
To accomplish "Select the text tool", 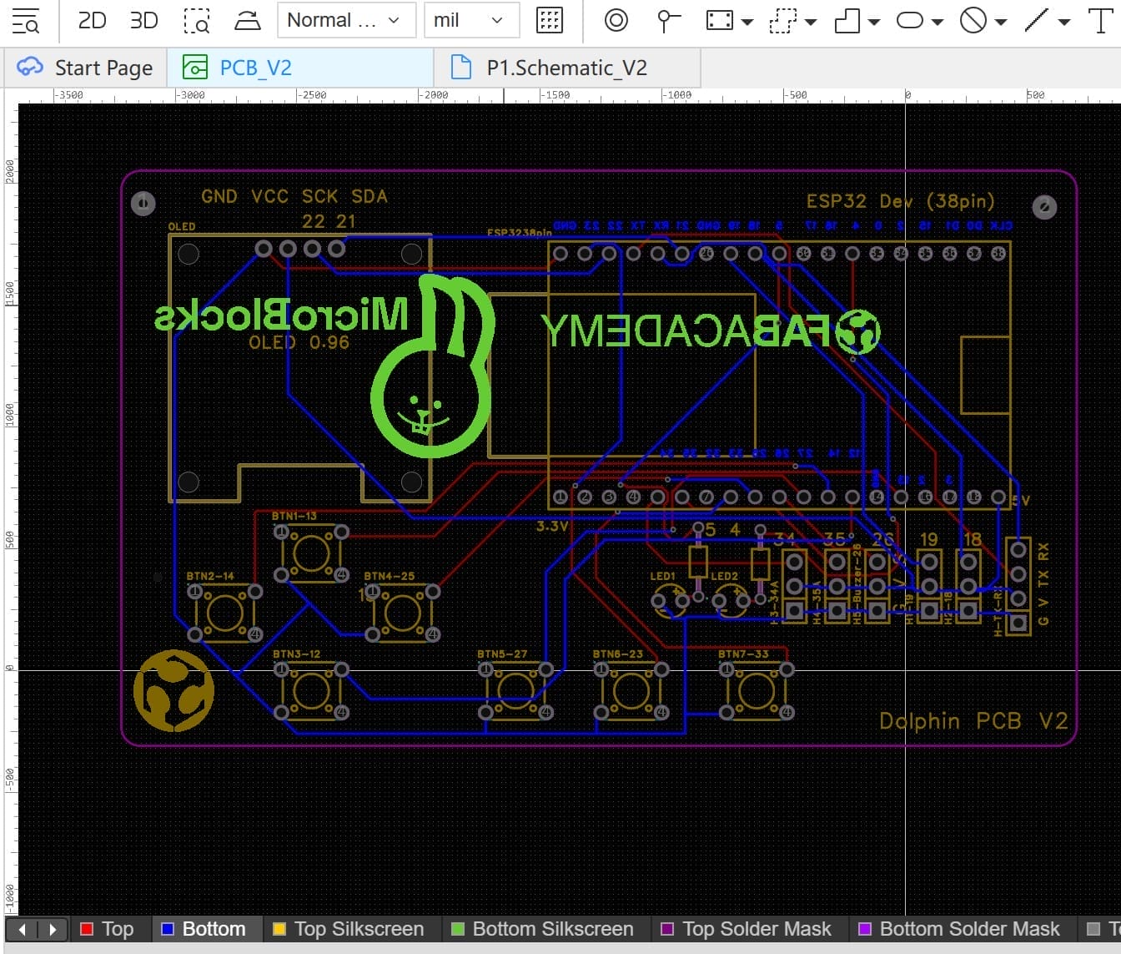I will tap(1101, 20).
